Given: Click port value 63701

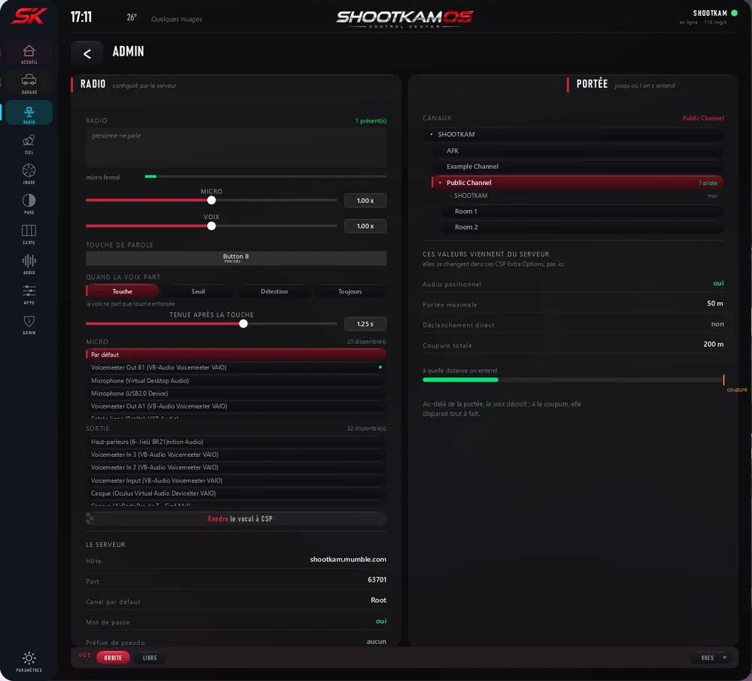Looking at the screenshot, I should [377, 579].
